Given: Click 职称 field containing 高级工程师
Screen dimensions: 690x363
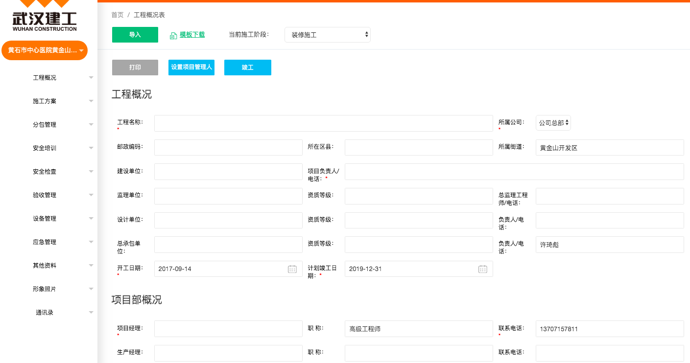Looking at the screenshot, I should point(419,329).
